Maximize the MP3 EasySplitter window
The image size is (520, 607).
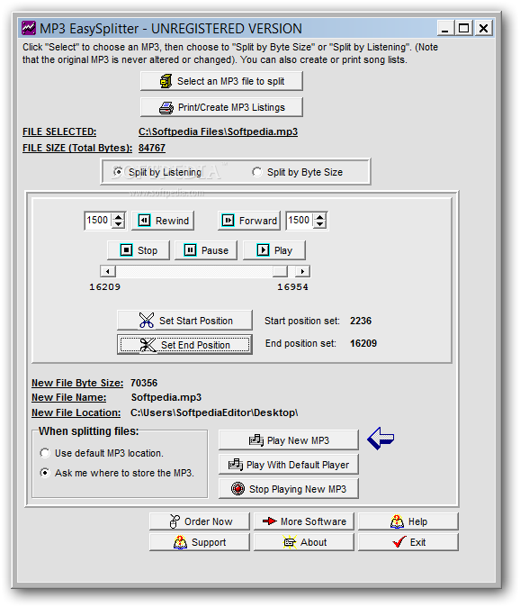click(x=464, y=28)
